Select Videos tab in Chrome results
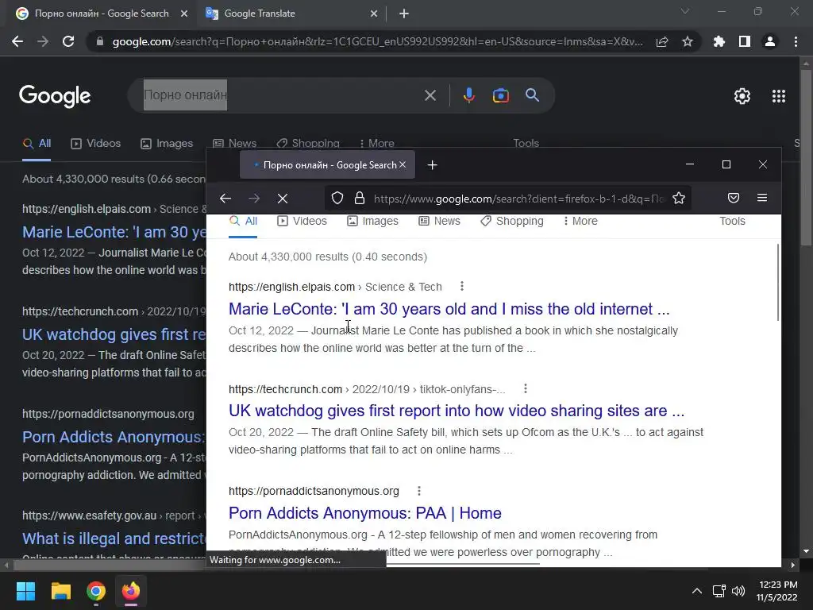 [x=96, y=144]
